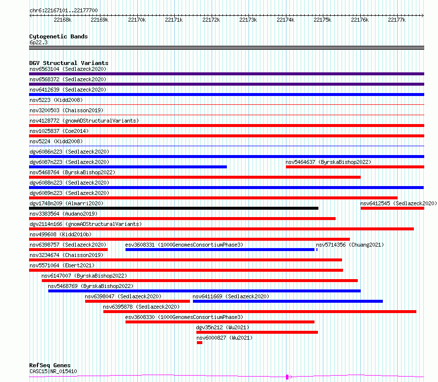
Task: Click the 22172k ruler tick label
Action: click(x=211, y=20)
